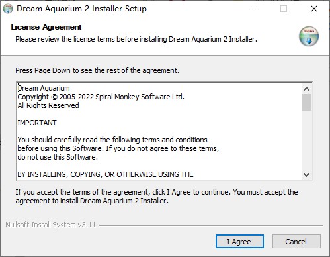
Task: Click inside the license agreement text box
Action: [159, 131]
